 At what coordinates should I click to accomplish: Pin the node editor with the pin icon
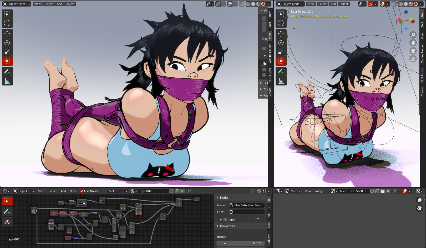pos(189,191)
